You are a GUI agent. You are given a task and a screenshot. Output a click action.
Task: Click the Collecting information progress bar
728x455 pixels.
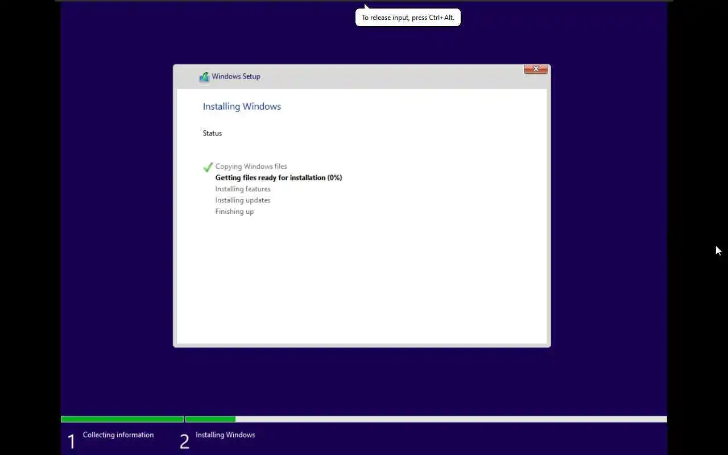pos(122,419)
